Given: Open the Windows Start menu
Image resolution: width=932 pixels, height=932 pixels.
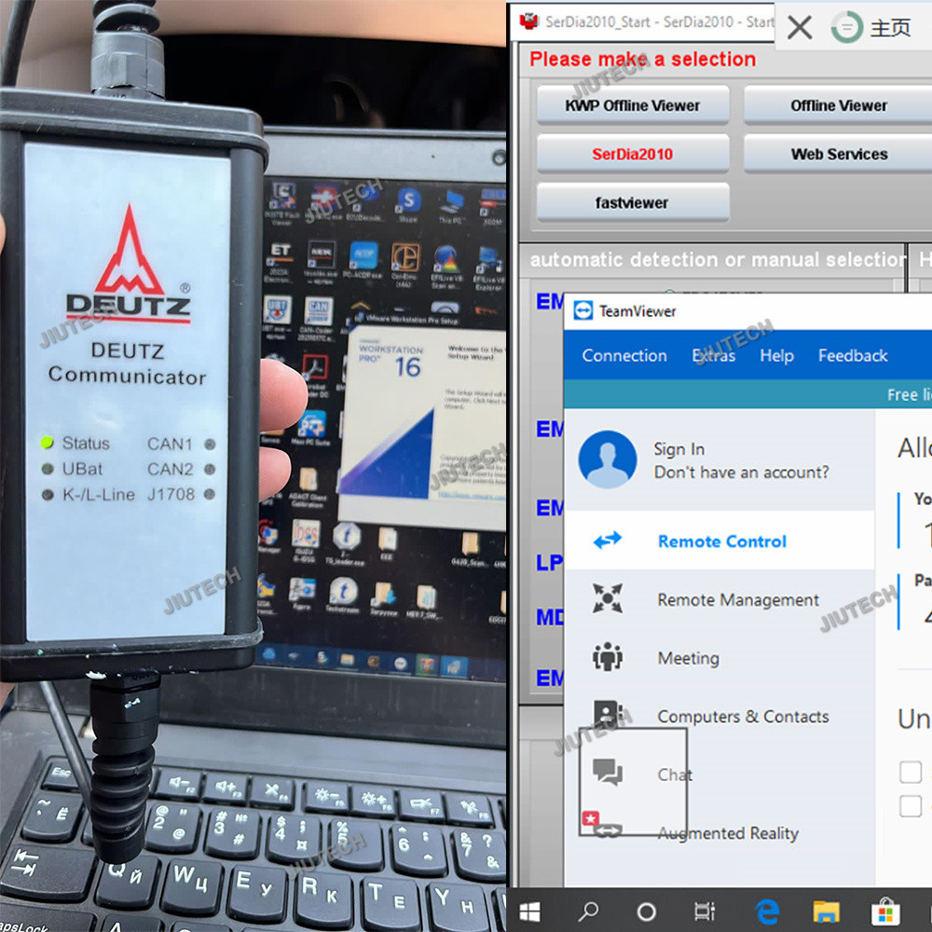Looking at the screenshot, I should pos(529,911).
